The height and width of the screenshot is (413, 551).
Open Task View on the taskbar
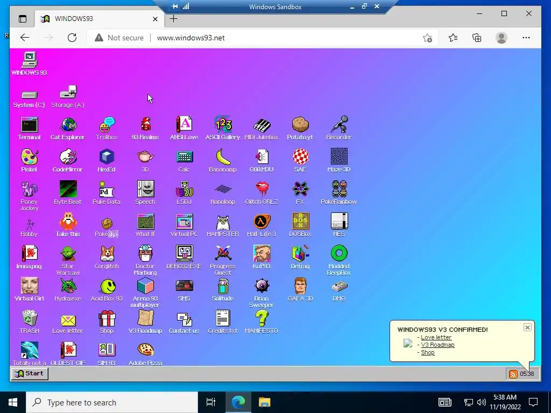click(x=211, y=402)
